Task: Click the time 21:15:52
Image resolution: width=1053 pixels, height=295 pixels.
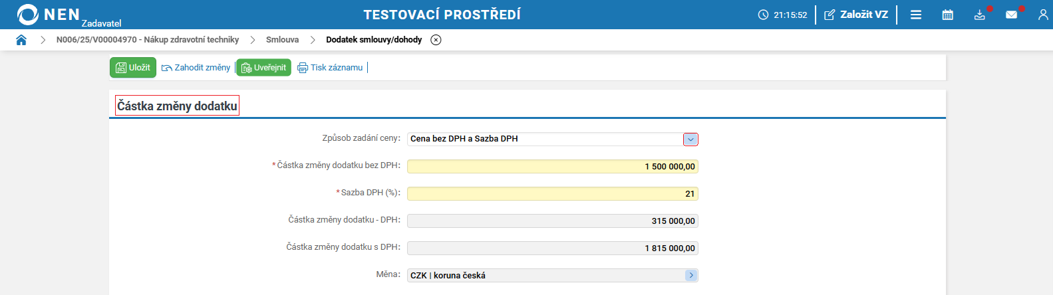Action: (x=790, y=15)
